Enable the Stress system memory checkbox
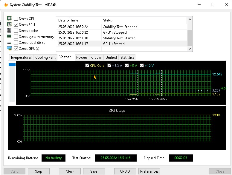The width and height of the screenshot is (232, 175). (16, 36)
